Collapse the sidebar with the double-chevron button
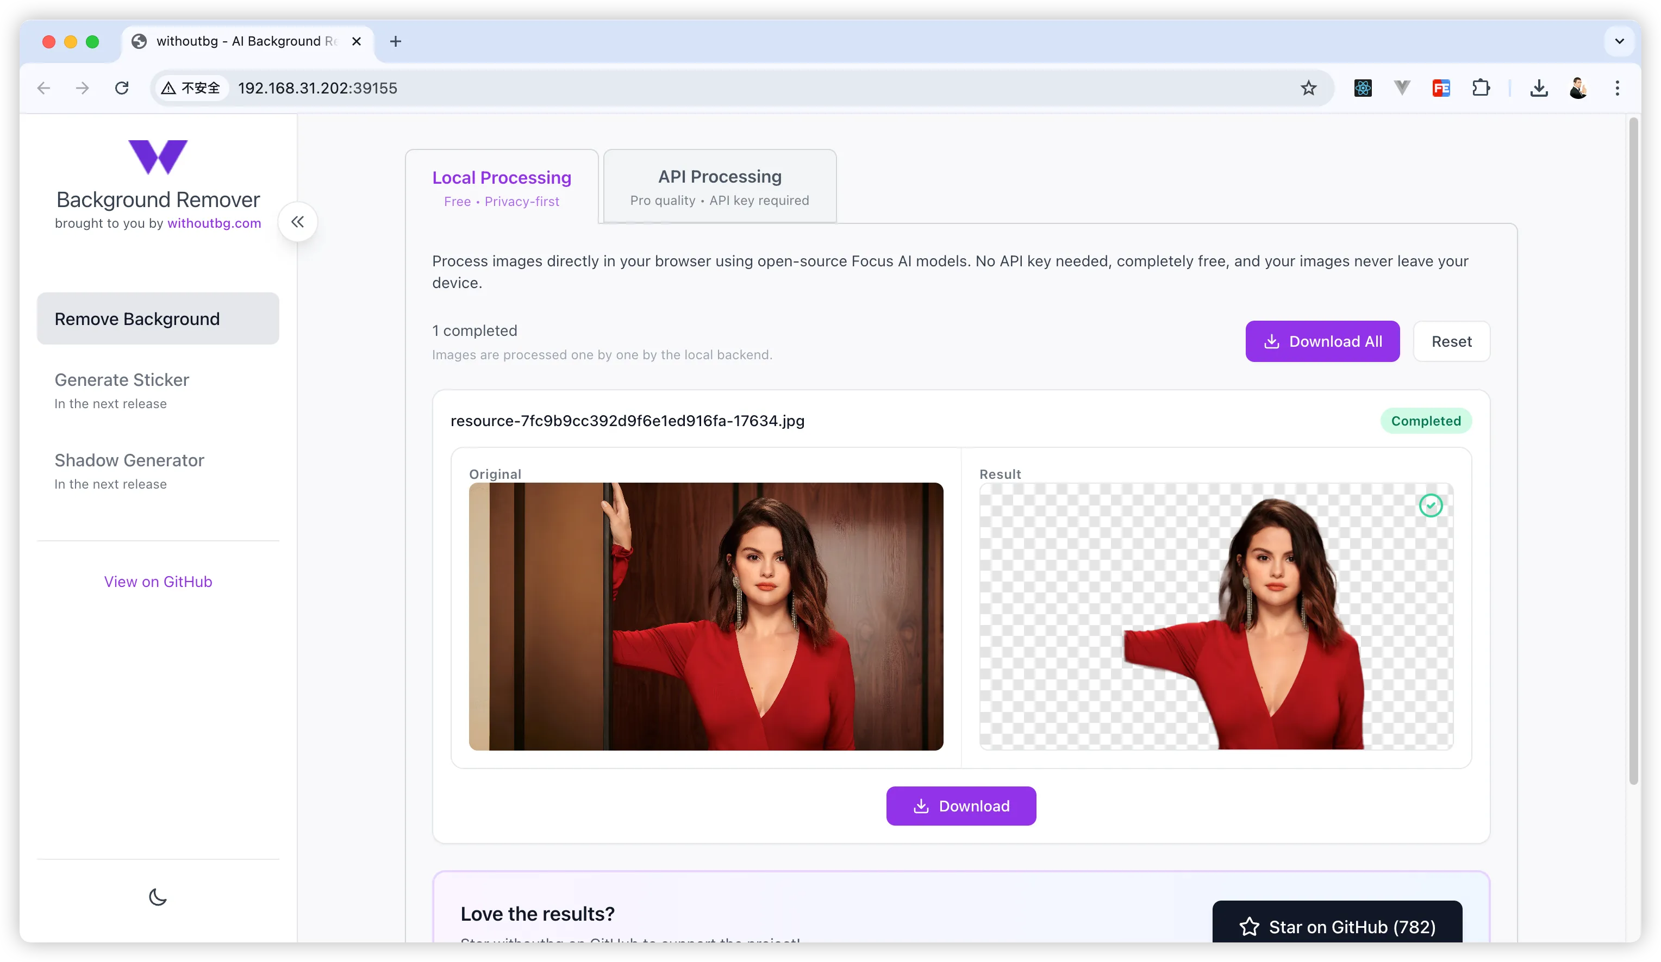This screenshot has height=962, width=1661. 298,222
